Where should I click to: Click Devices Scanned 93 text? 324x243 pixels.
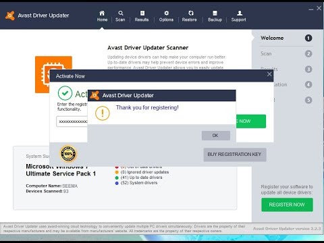point(47,191)
